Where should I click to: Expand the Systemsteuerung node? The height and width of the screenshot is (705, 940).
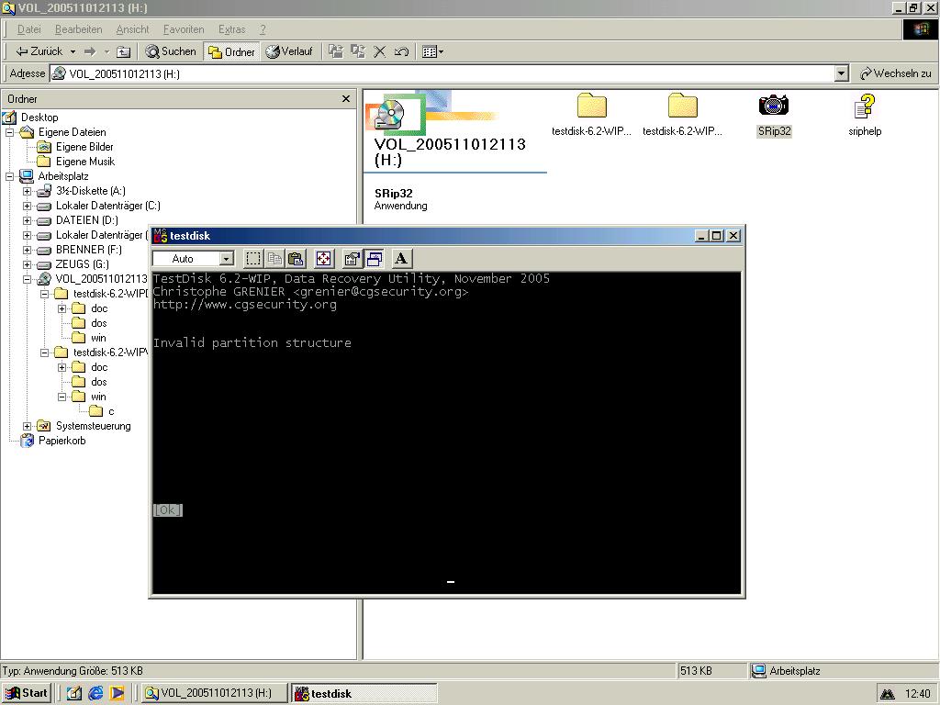click(27, 426)
